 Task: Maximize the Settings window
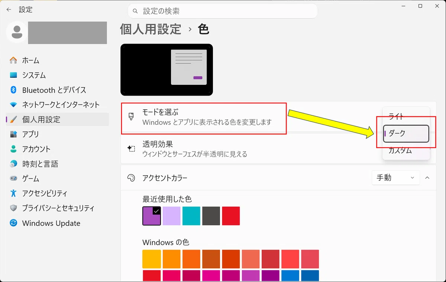point(420,6)
